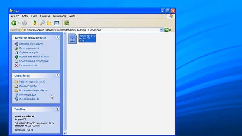This screenshot has height=136, width=242.
Task: Close the cleo window
Action: tap(173, 11)
